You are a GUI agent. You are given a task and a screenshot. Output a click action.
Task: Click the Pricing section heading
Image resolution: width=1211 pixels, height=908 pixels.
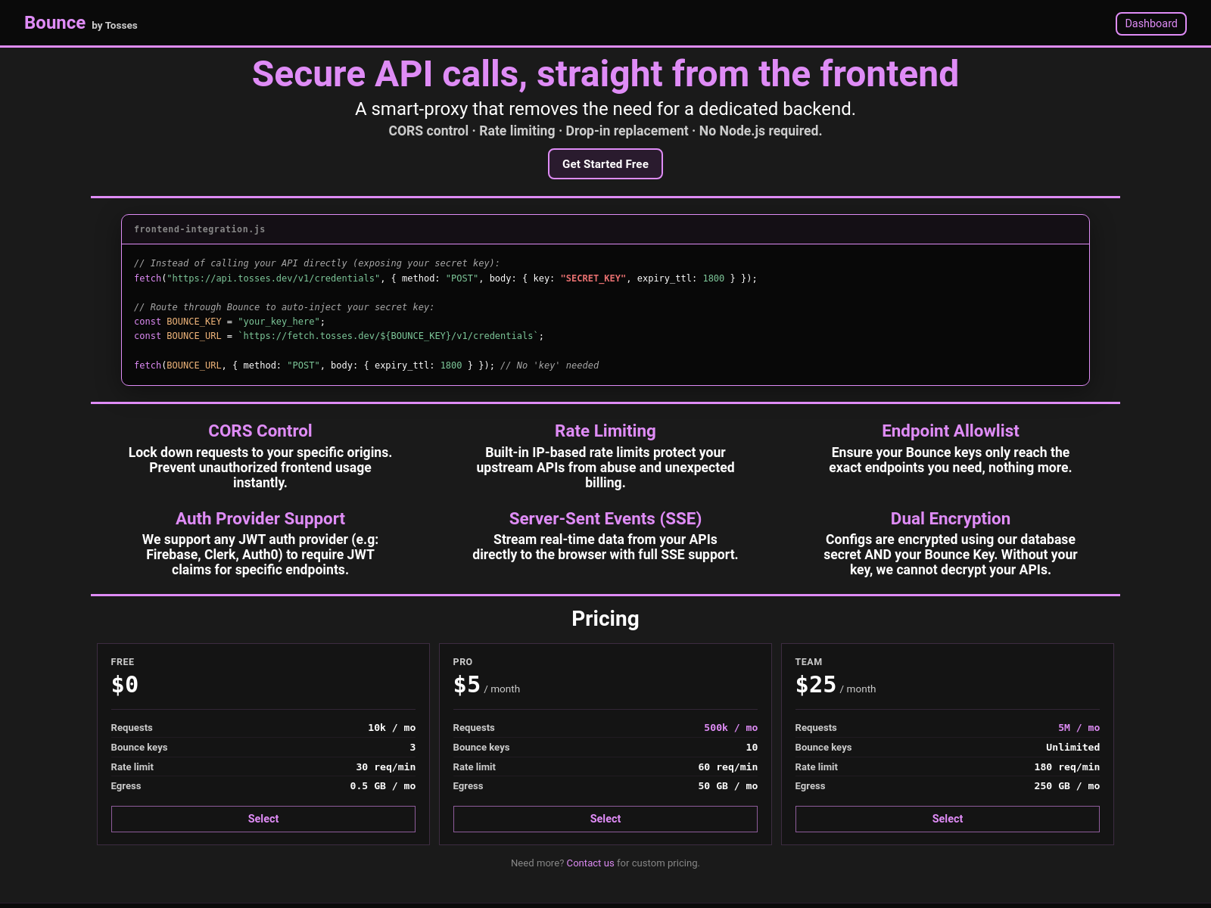click(x=605, y=619)
